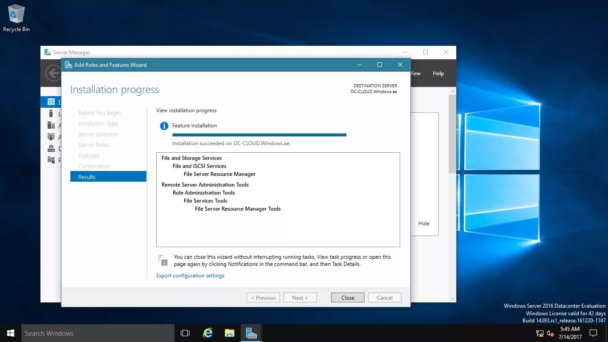Click the Previous button in the wizard
Viewport: 608px width, 342px height.
pos(263,297)
